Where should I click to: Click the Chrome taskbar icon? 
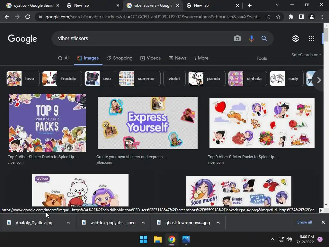(172, 239)
